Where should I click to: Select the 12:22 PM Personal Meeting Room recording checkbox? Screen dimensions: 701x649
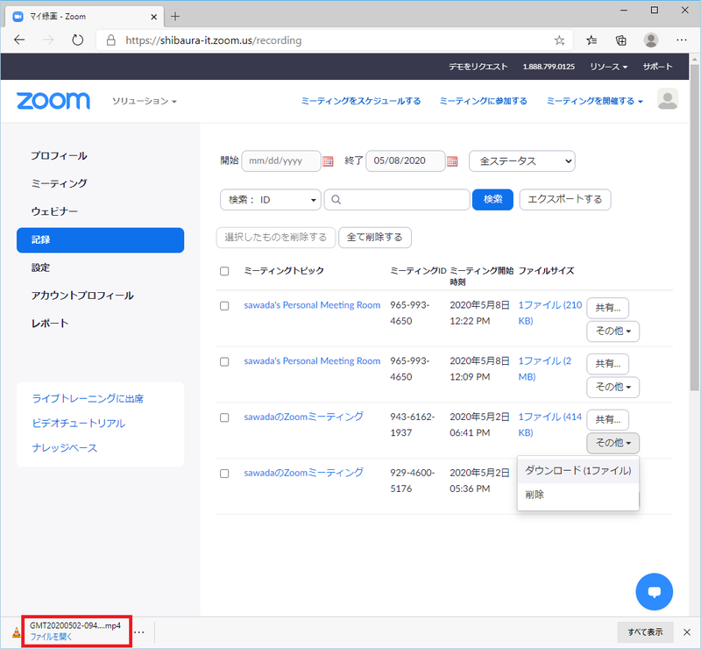(224, 306)
